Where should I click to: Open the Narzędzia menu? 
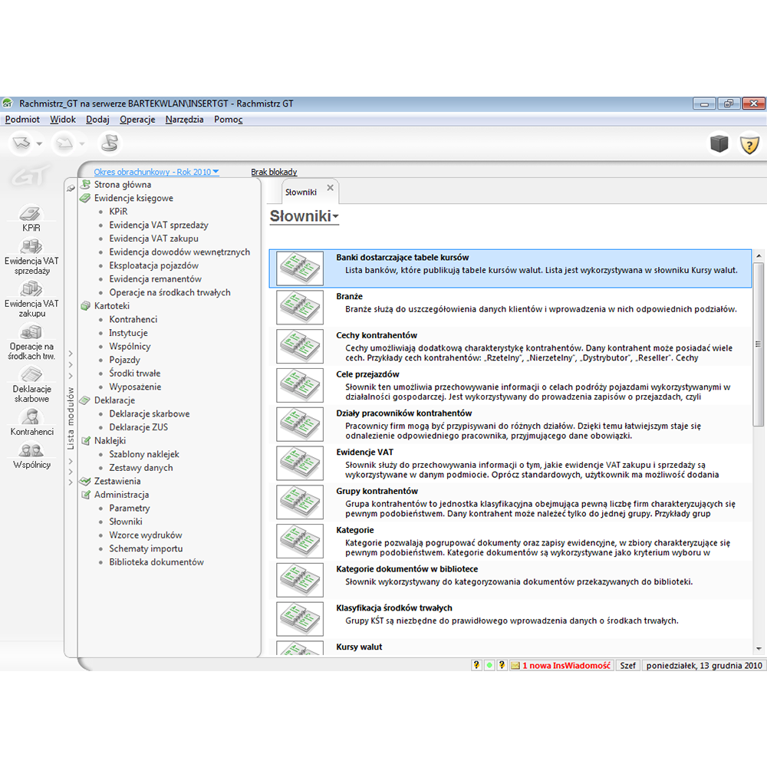coord(184,120)
